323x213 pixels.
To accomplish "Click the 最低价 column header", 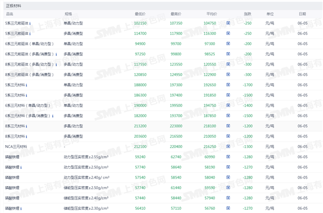I will pyautogui.click(x=140, y=14).
